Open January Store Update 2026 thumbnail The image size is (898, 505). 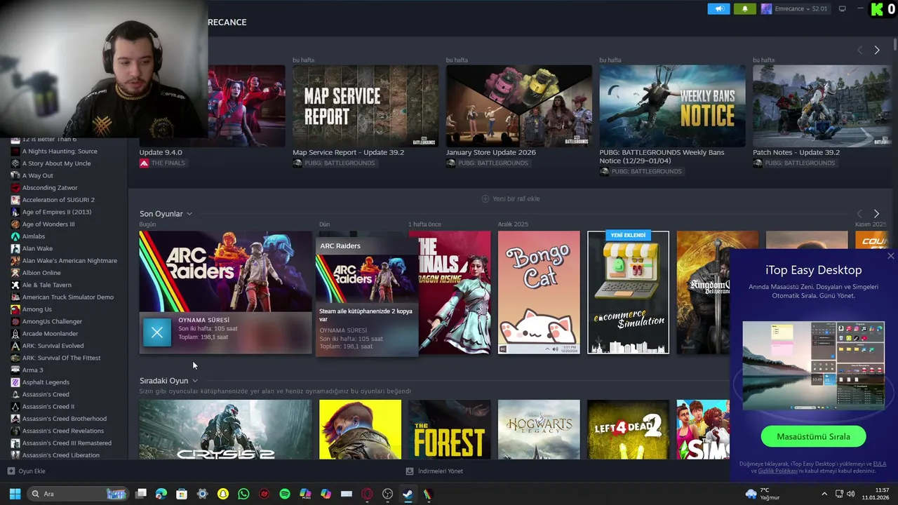pyautogui.click(x=519, y=106)
